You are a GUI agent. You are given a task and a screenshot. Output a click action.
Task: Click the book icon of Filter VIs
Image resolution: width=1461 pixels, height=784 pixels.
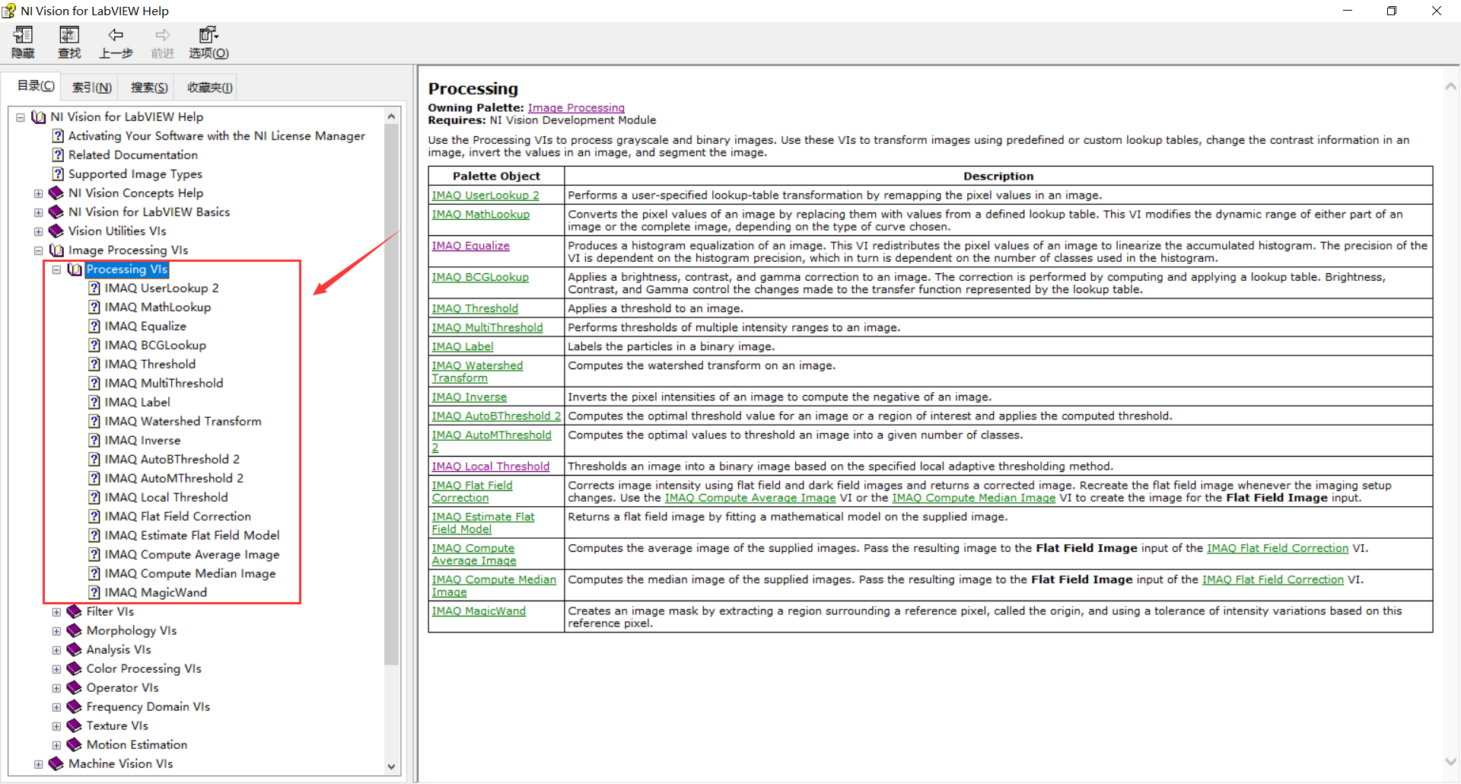(75, 612)
